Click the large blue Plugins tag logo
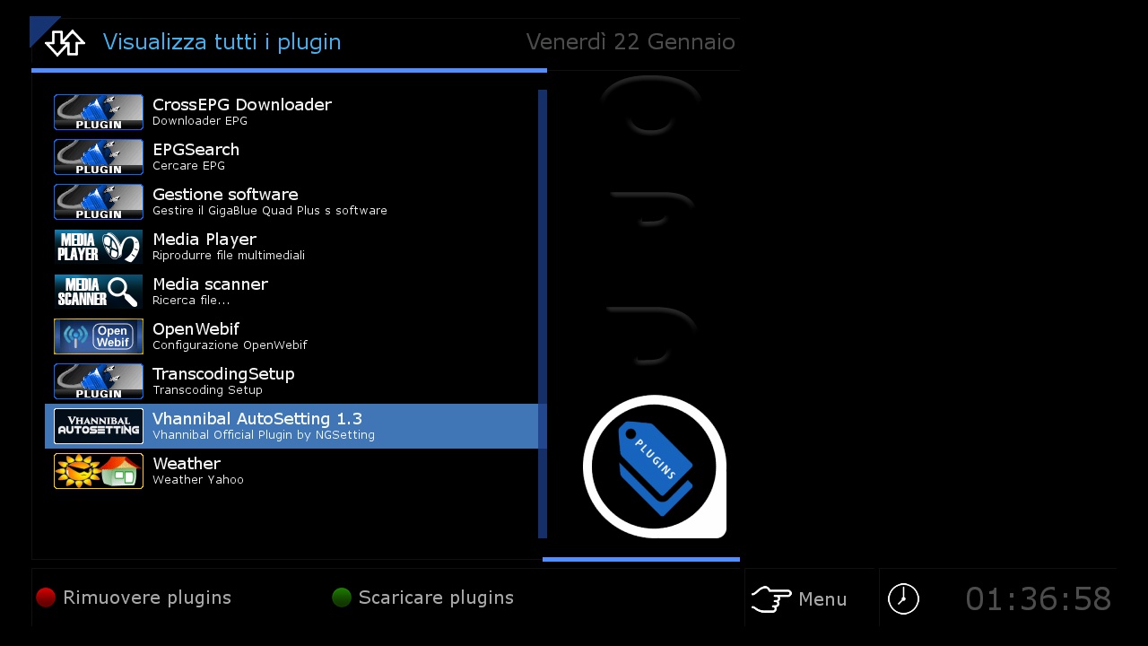This screenshot has height=646, width=1148. point(655,467)
